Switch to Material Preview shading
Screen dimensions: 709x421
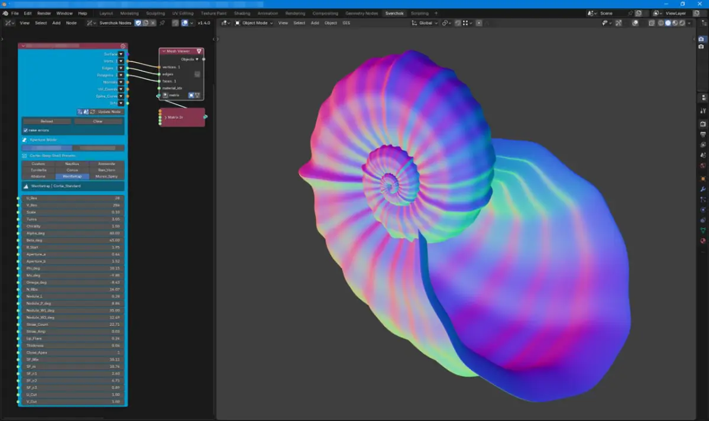(675, 23)
